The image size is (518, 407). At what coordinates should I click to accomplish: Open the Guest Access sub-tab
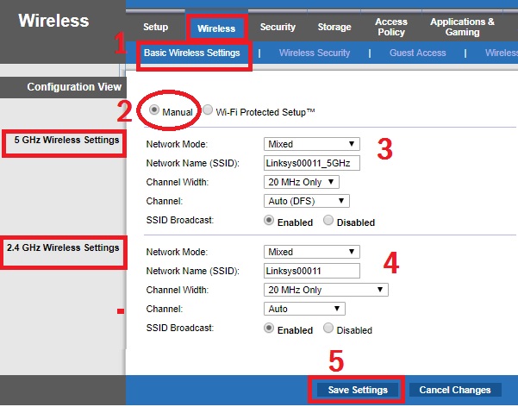[417, 53]
